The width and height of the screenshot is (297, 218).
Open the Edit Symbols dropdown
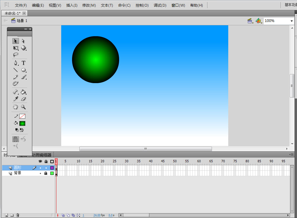[x=259, y=21]
